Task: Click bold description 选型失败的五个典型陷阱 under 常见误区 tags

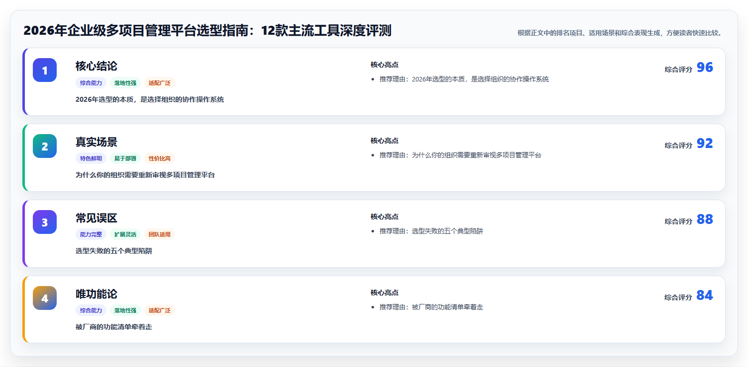Action: tap(114, 251)
